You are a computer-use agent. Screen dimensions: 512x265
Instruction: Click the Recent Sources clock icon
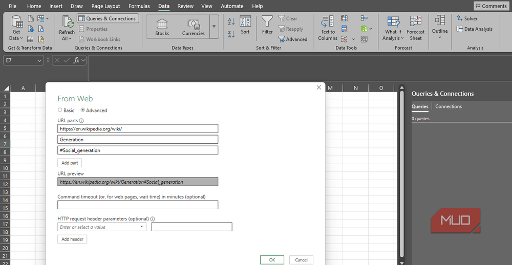pos(41,29)
